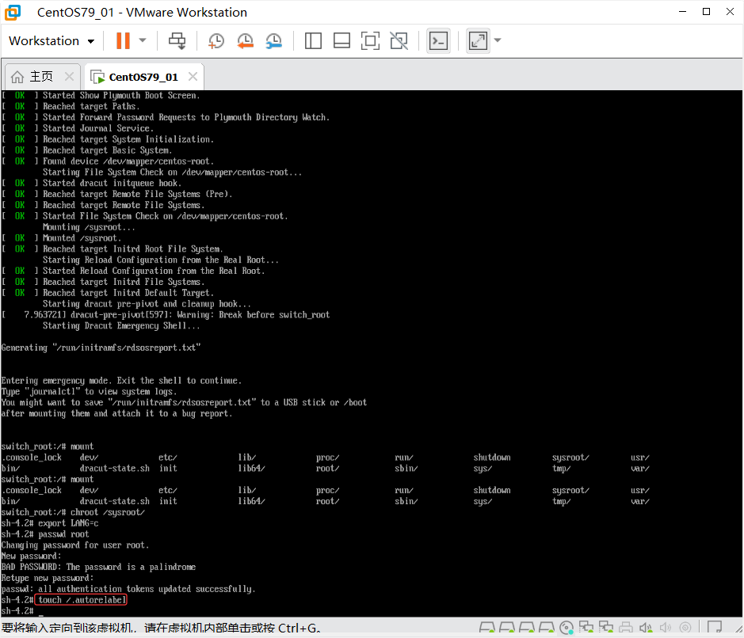Screen dimensions: 744x638
Task: Click the greyed-out speaker status icon
Action: pyautogui.click(x=666, y=628)
